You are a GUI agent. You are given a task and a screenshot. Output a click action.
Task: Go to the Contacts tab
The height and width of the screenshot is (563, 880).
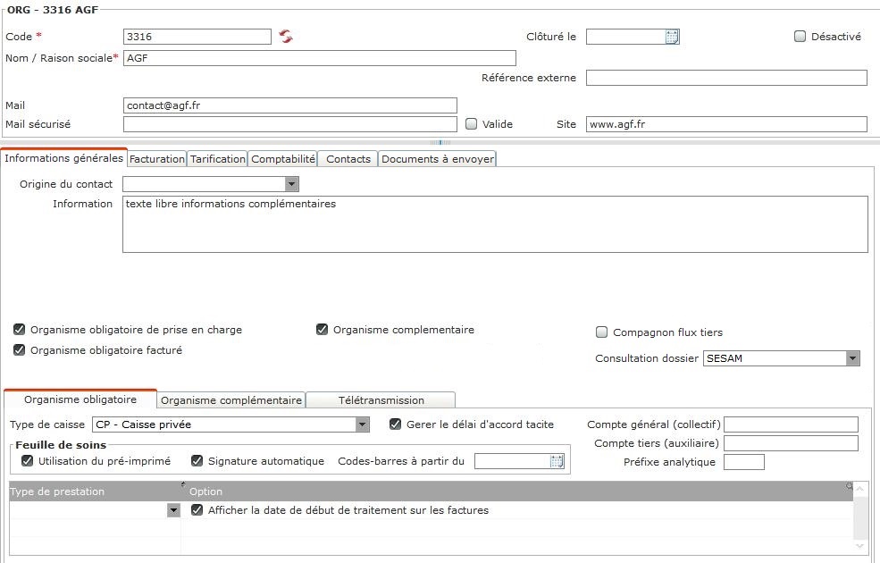point(348,159)
